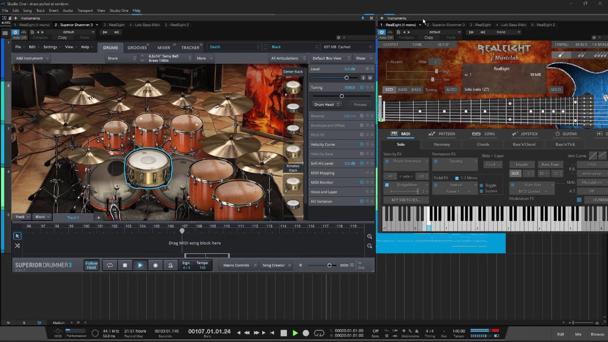Select the scissors cut tool in song track
The image size is (608, 342).
(x=17, y=246)
